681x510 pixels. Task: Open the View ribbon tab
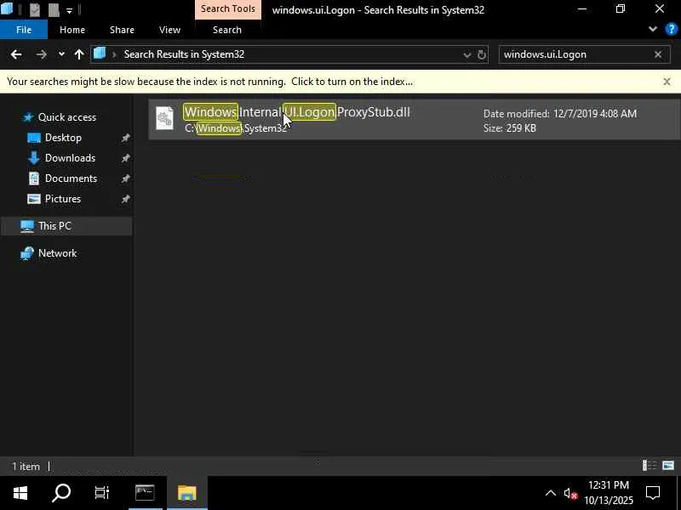[x=169, y=30]
